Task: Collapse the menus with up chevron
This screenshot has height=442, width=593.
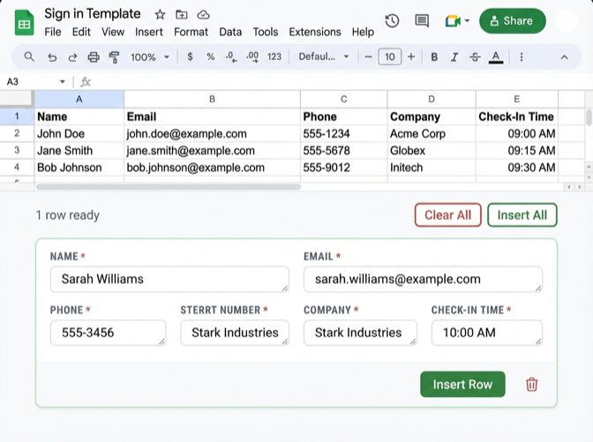Action: tap(564, 57)
